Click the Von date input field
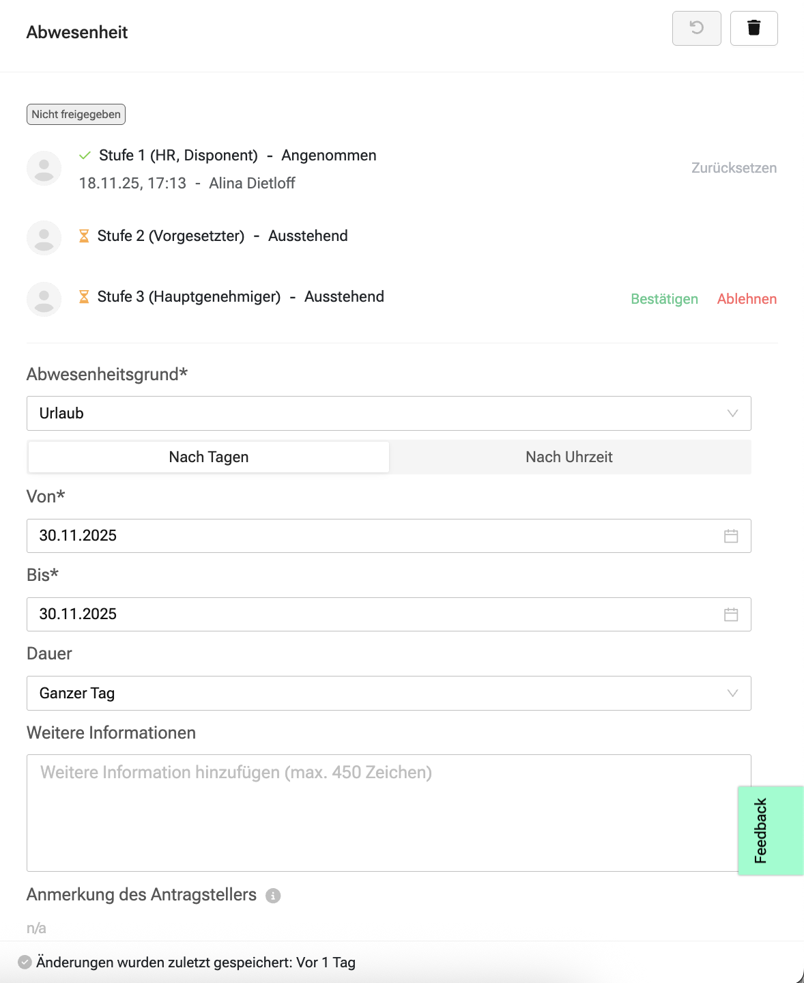Screen dimensions: 804x983 [369, 536]
